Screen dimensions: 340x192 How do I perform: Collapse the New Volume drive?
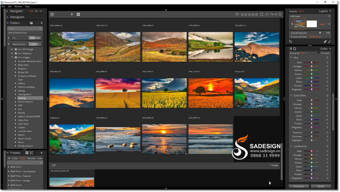pos(9,44)
